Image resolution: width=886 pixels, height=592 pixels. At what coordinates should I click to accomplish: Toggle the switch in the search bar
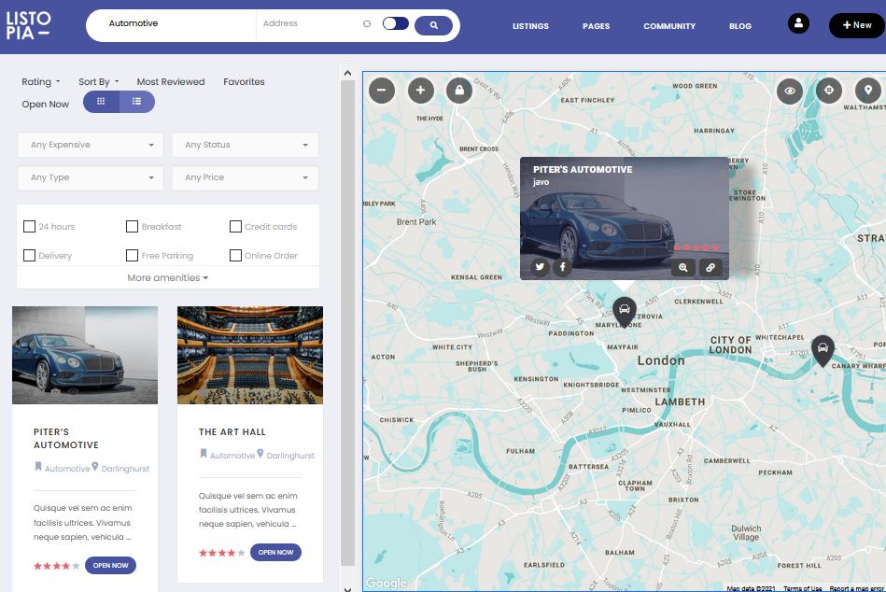(396, 23)
